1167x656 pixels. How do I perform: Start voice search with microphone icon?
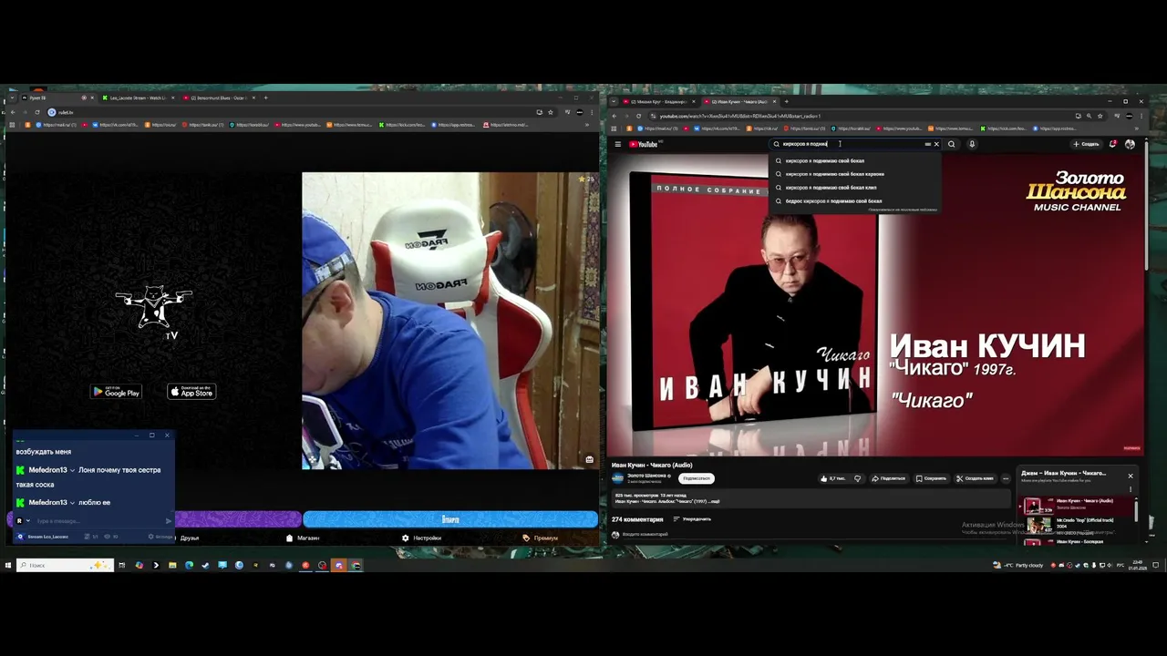(972, 144)
